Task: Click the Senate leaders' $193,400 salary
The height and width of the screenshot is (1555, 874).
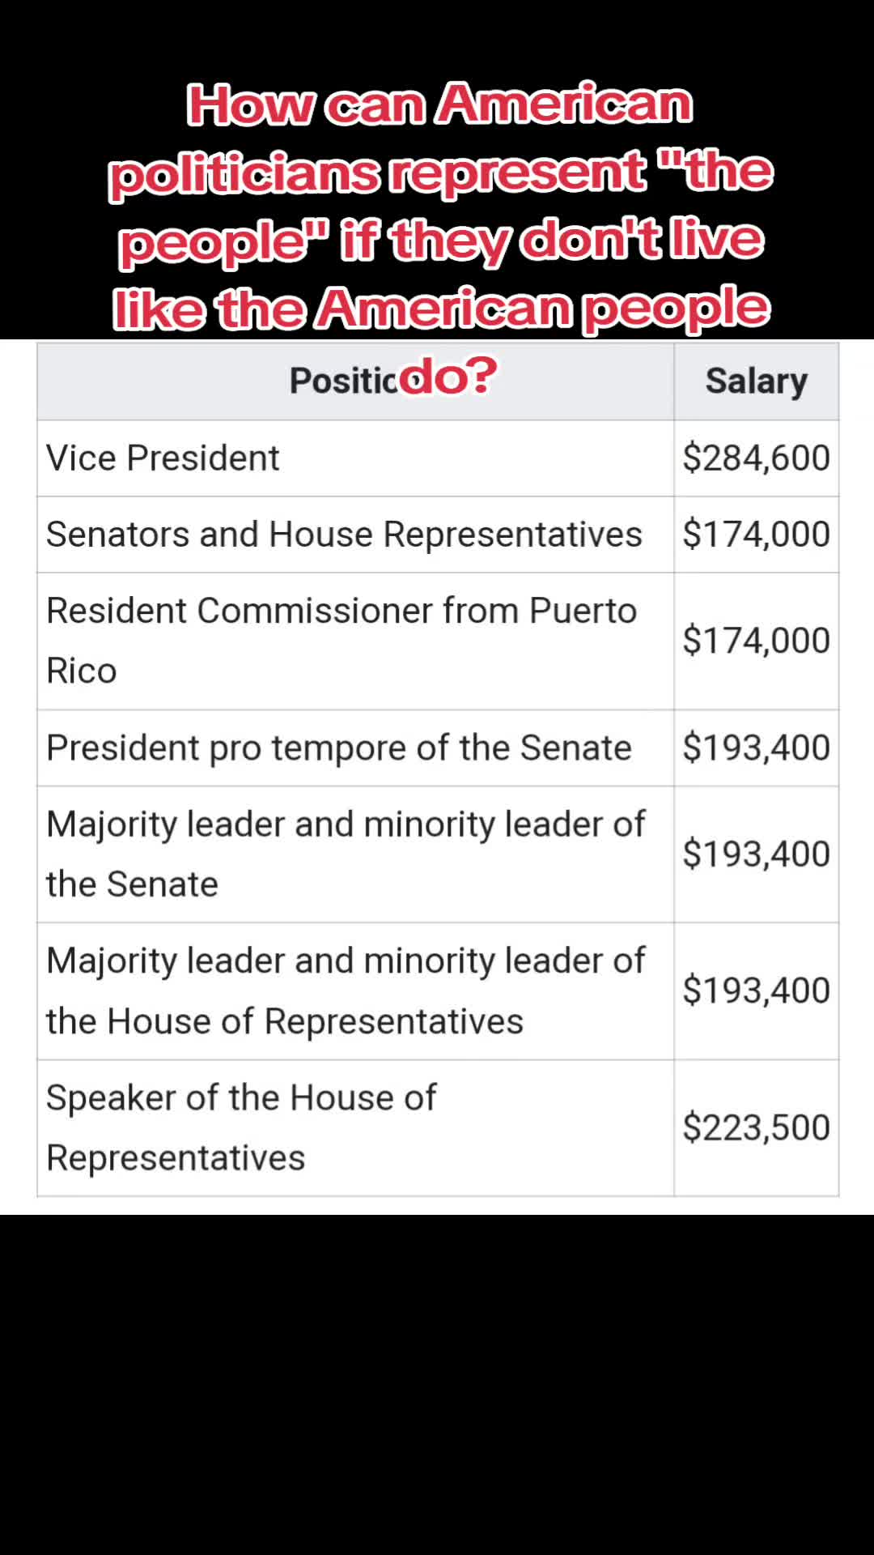Action: tap(757, 854)
